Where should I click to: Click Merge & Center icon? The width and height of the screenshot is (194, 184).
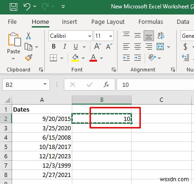(x=160, y=47)
